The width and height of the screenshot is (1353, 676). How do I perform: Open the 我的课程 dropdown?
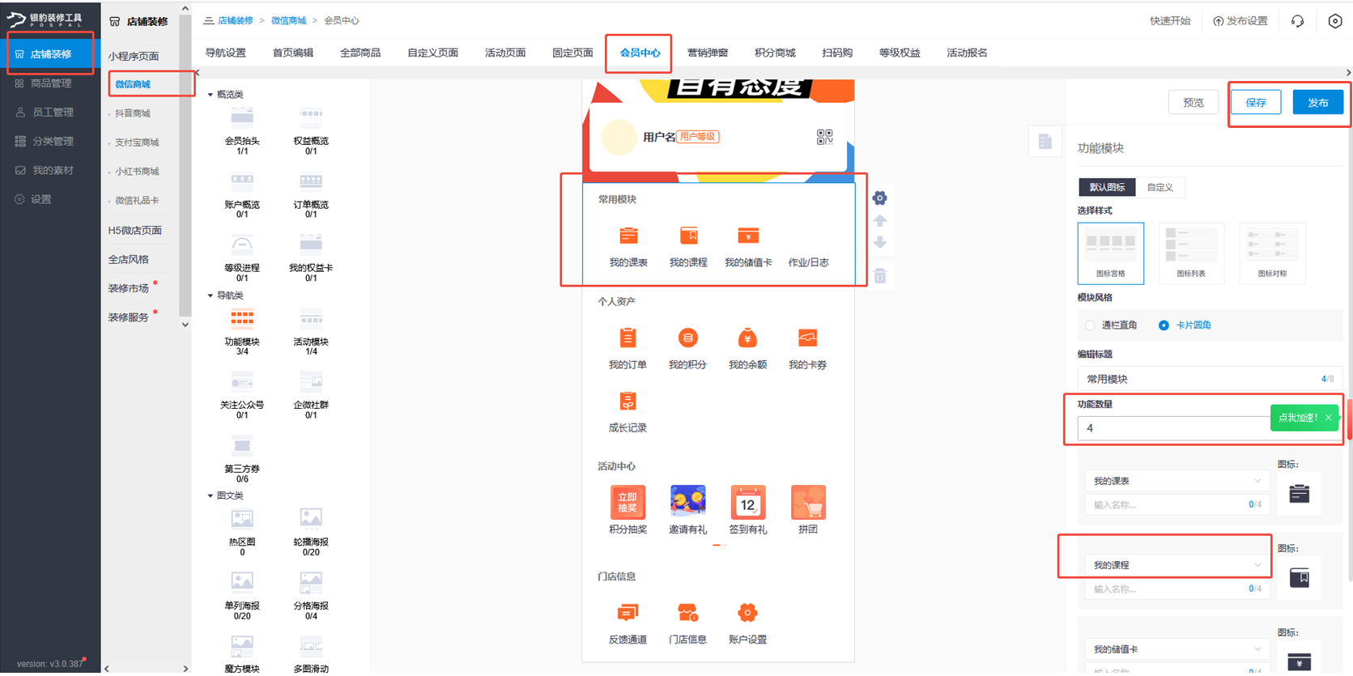1176,565
